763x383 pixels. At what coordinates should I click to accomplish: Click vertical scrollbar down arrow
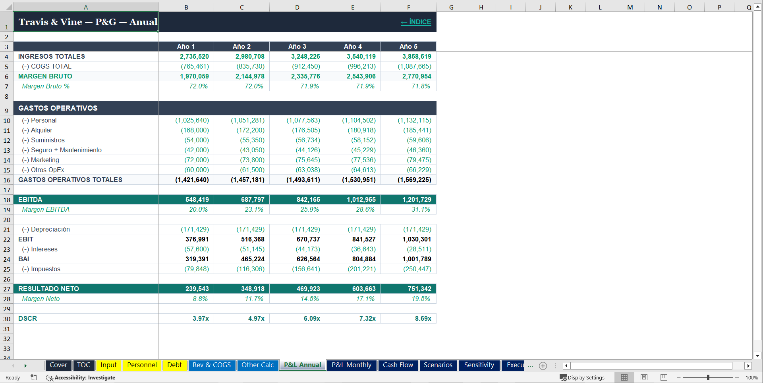757,356
